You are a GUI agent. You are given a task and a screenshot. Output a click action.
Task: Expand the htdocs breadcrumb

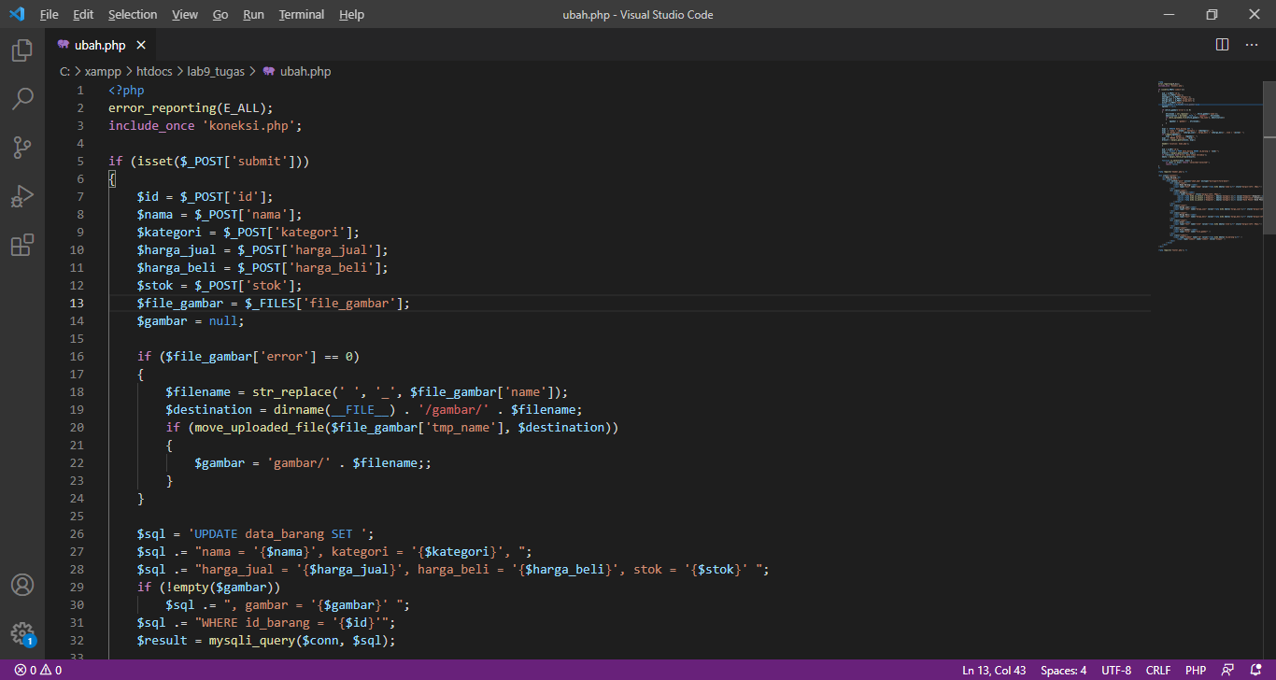point(154,71)
